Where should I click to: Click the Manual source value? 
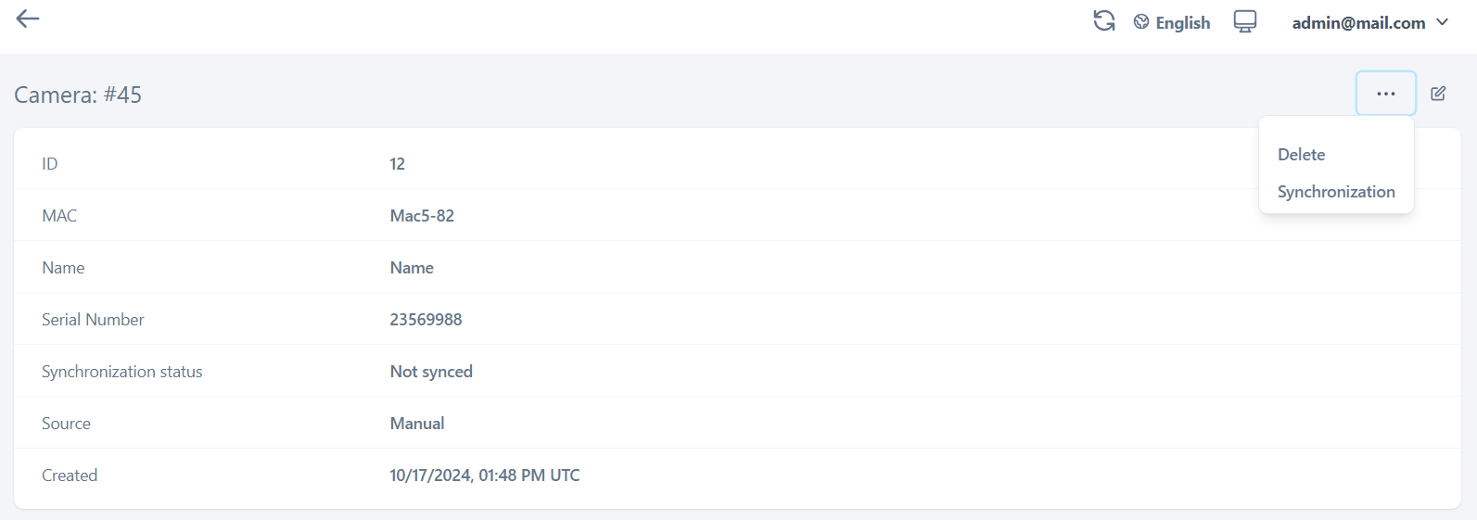(x=417, y=424)
